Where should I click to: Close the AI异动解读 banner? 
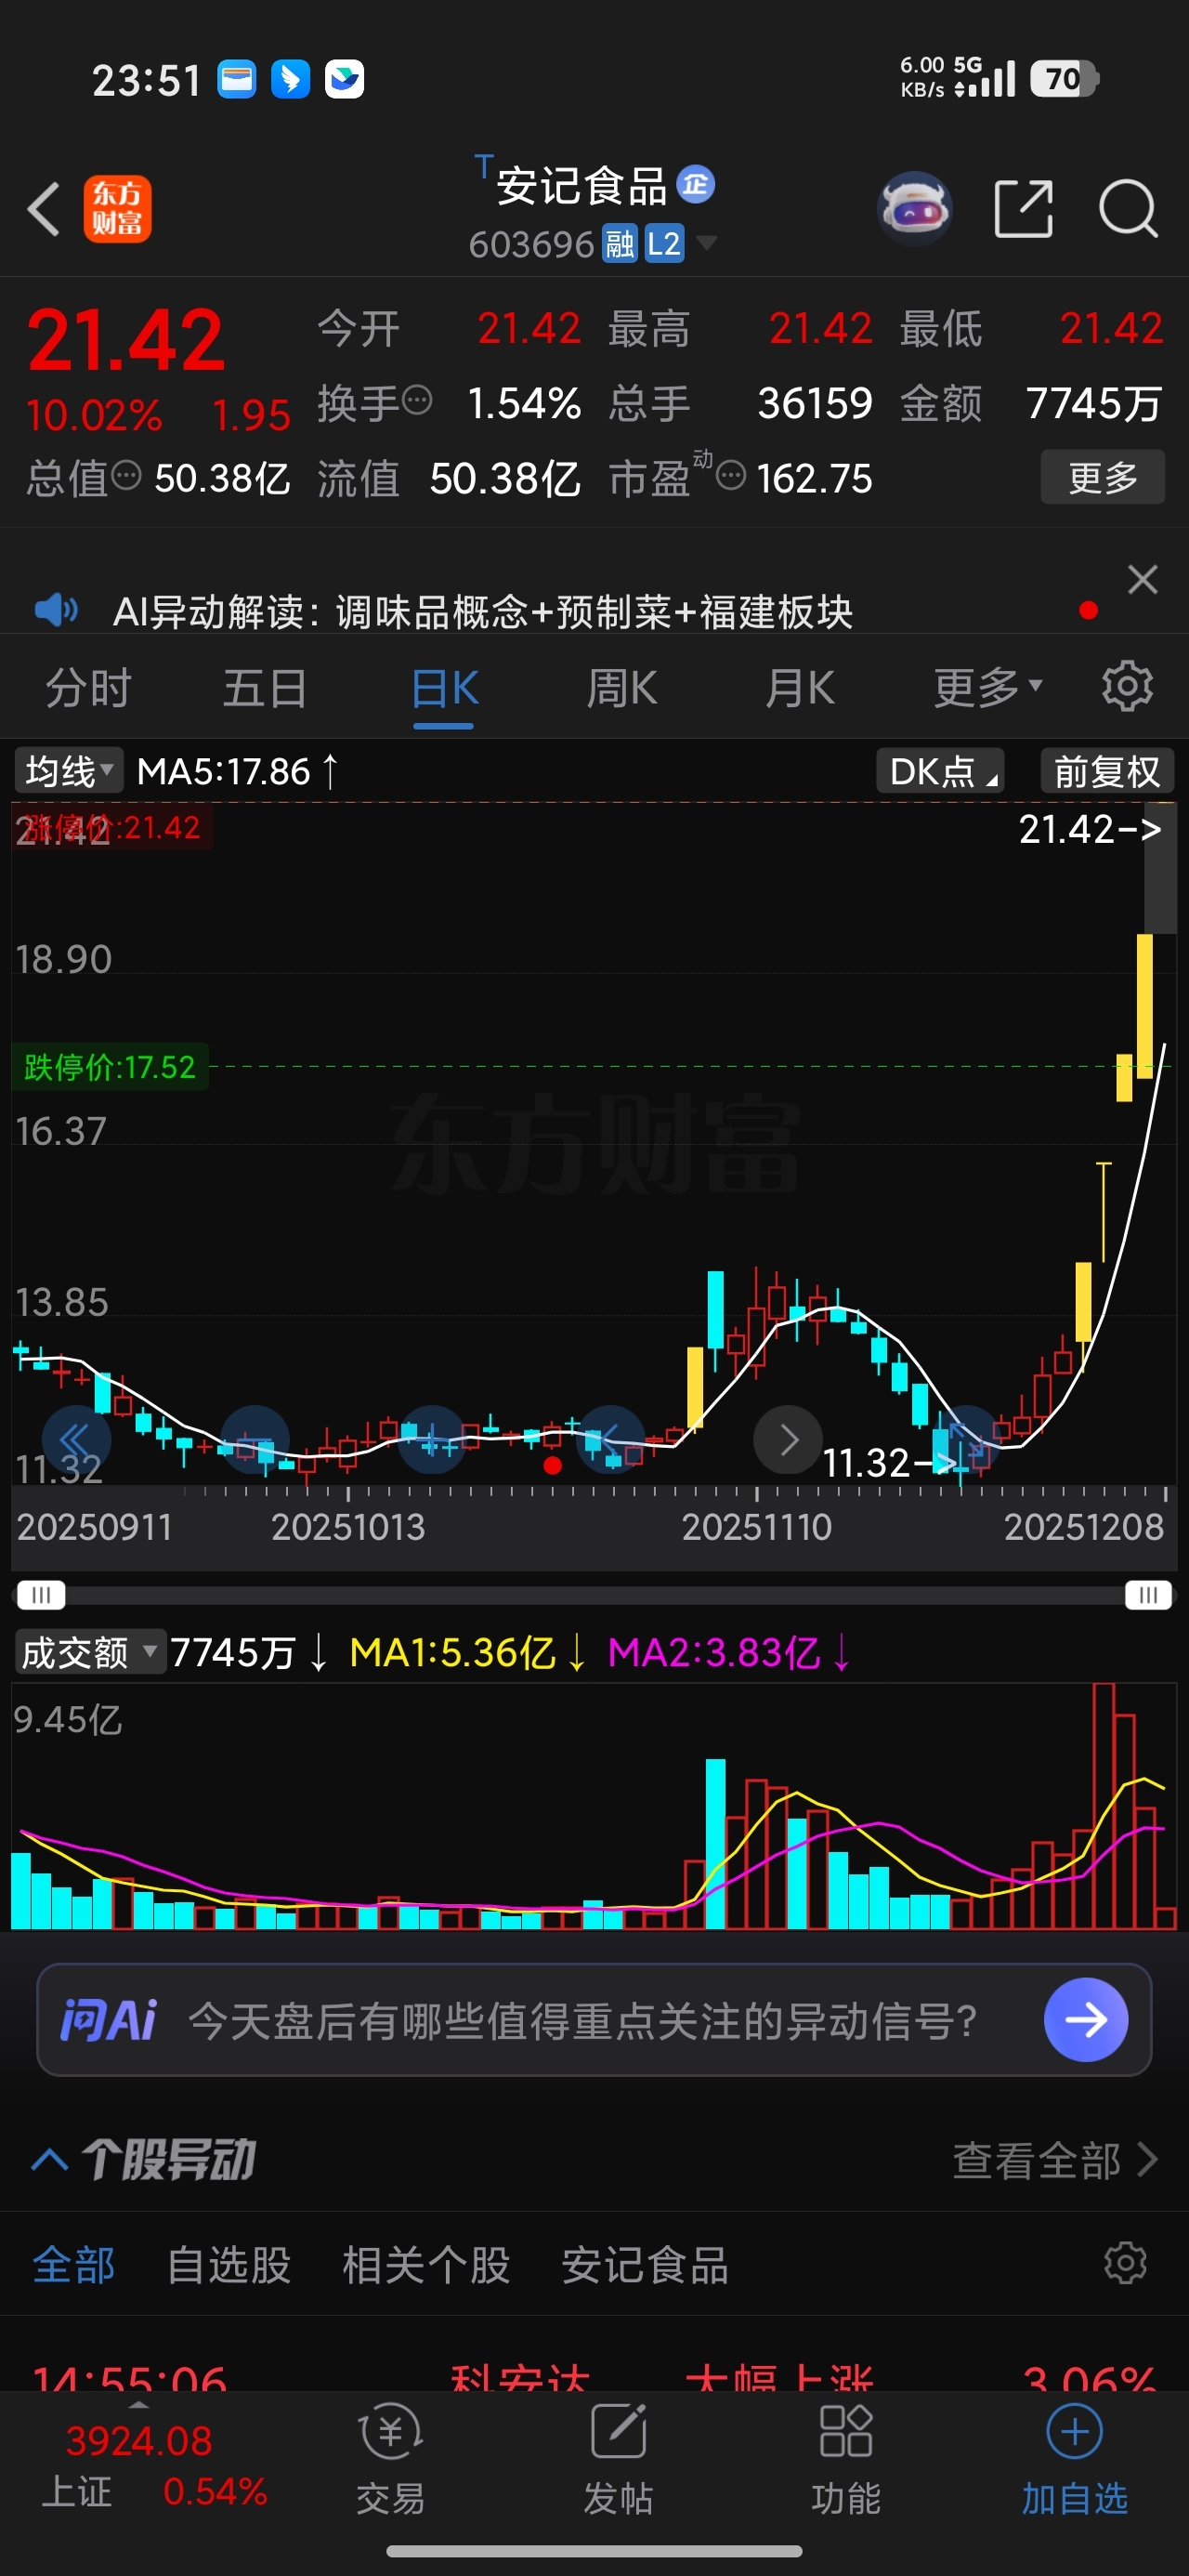point(1142,580)
